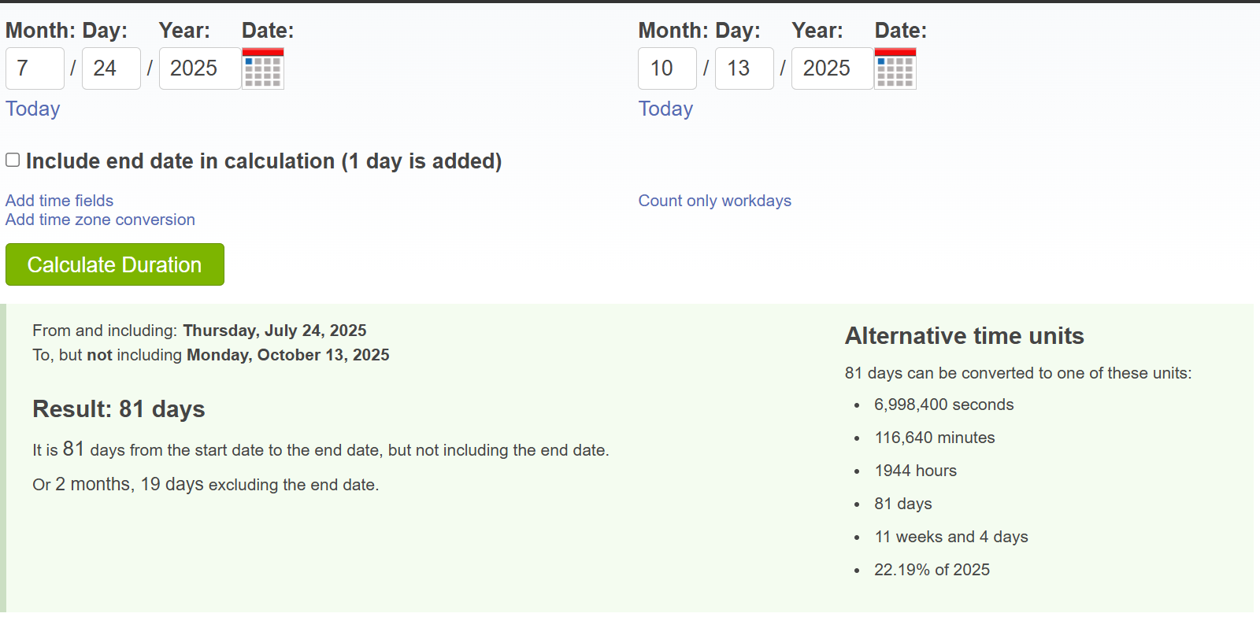
Task: Click the 6,998,400 seconds list item
Action: (x=943, y=405)
